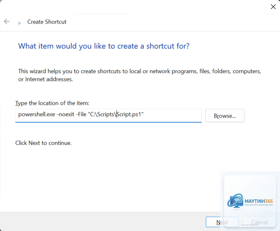
Task: Click the "Create Shortcut" title text
Action: [x=47, y=22]
